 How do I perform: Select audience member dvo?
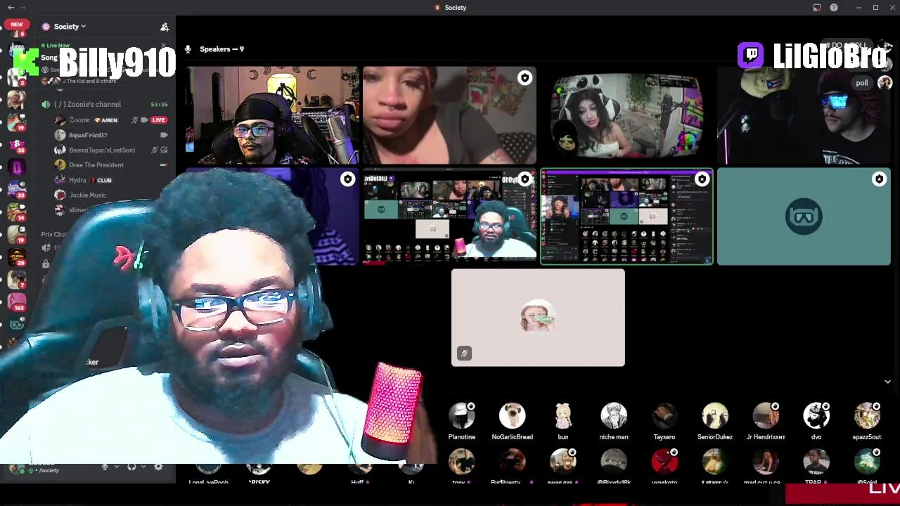816,422
